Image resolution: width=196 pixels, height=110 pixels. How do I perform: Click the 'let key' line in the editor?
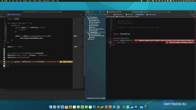121,42
